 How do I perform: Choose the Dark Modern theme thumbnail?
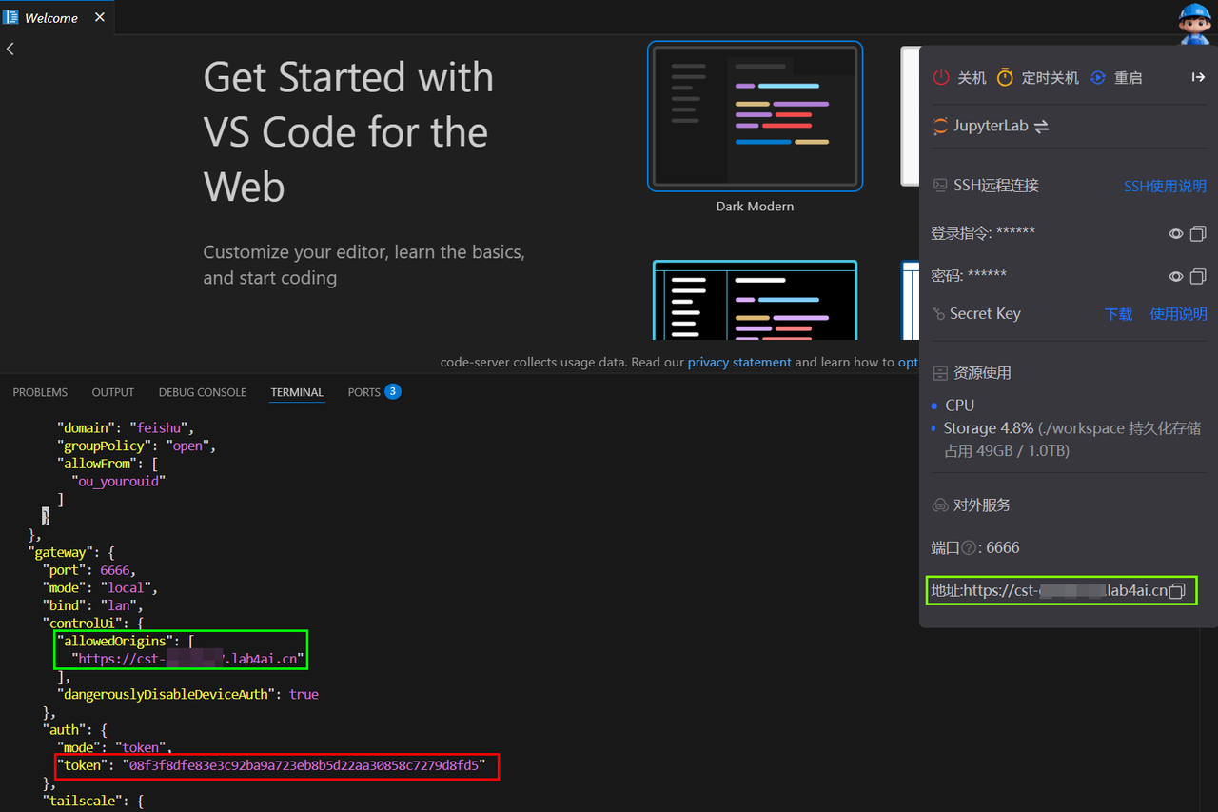coord(755,116)
